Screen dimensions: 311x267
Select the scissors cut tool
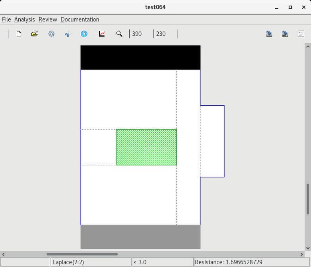[68, 34]
